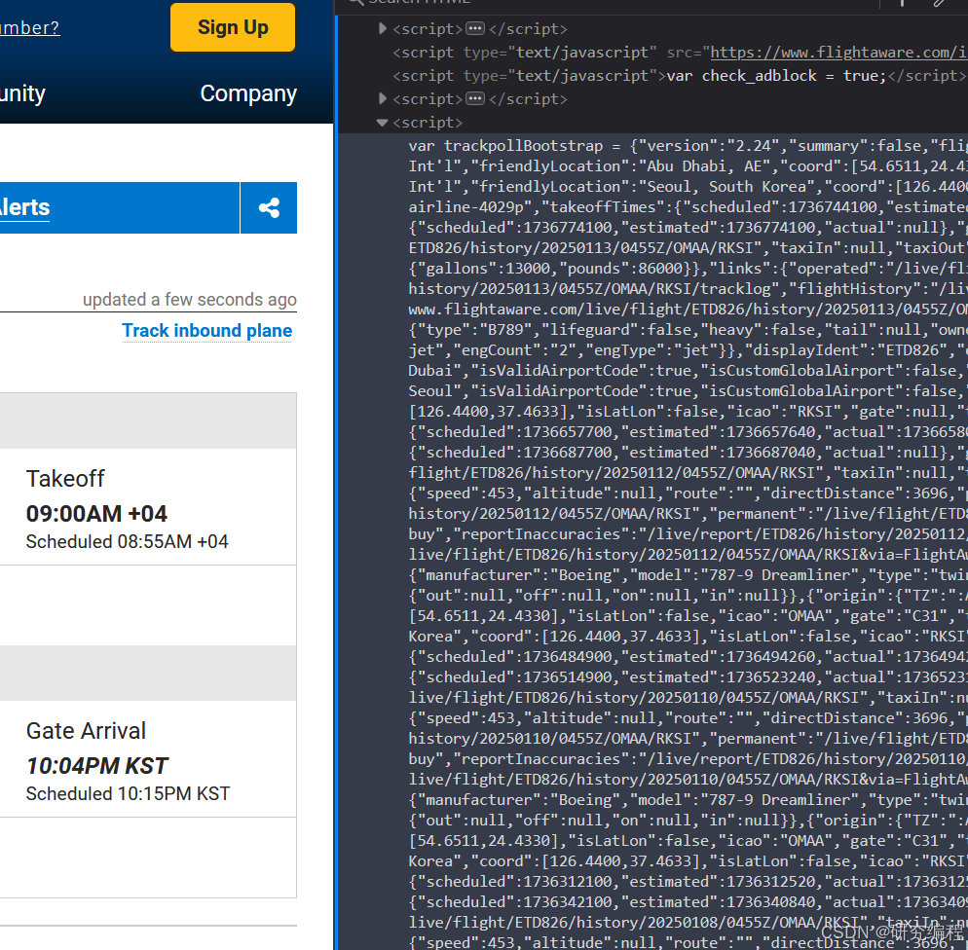
Task: Expand the collapsed script node below check_adblock
Action: 382,98
